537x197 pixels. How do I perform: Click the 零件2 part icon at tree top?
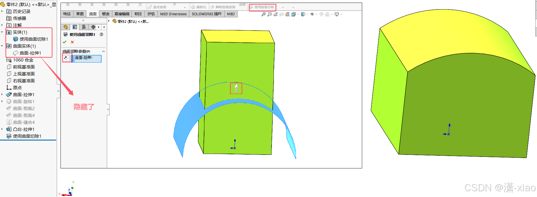coord(3,4)
